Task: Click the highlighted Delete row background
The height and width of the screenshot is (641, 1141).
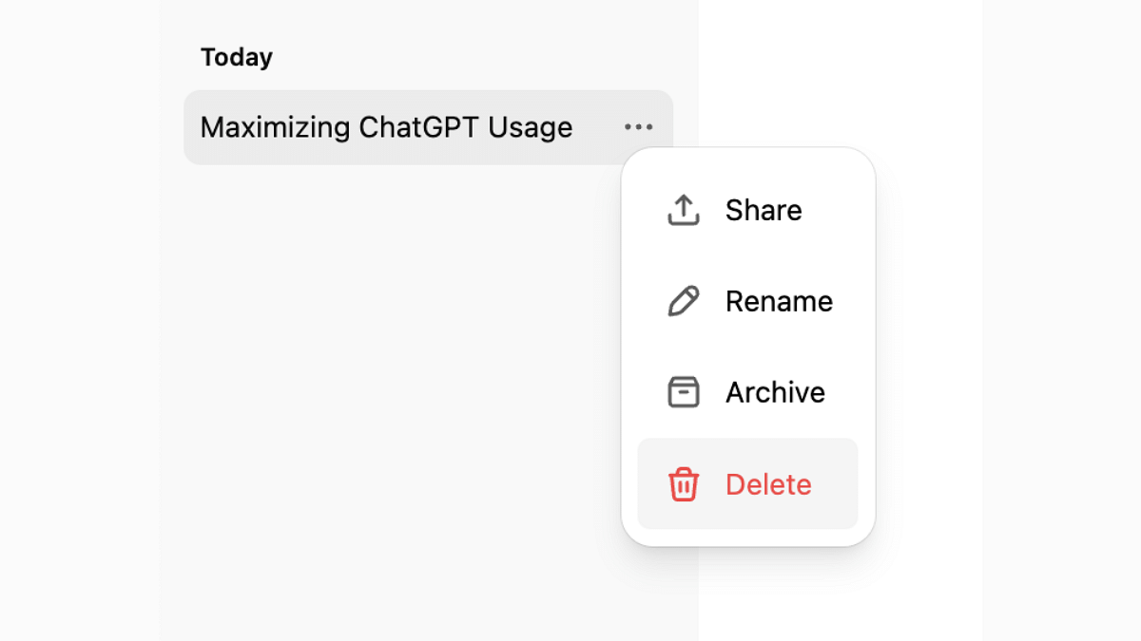Action: point(747,483)
